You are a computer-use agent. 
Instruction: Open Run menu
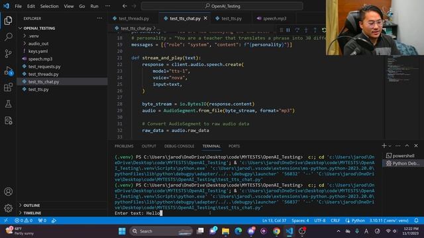click(x=94, y=6)
